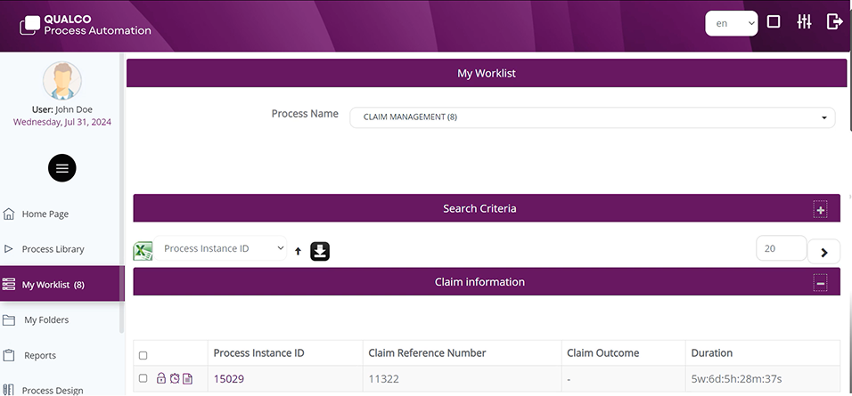This screenshot has width=852, height=396.
Task: Click duration value 5w:6d:5h:28m:37s
Action: (x=736, y=378)
